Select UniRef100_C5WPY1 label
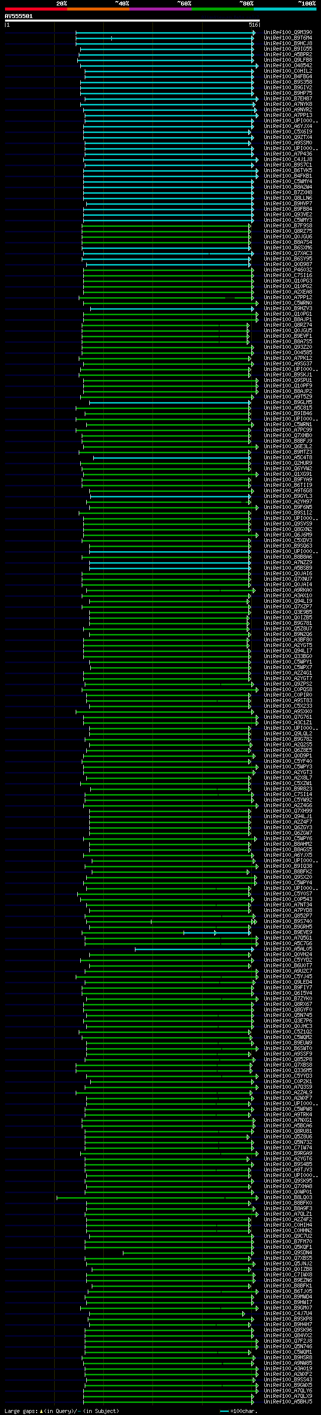 [x=288, y=662]
